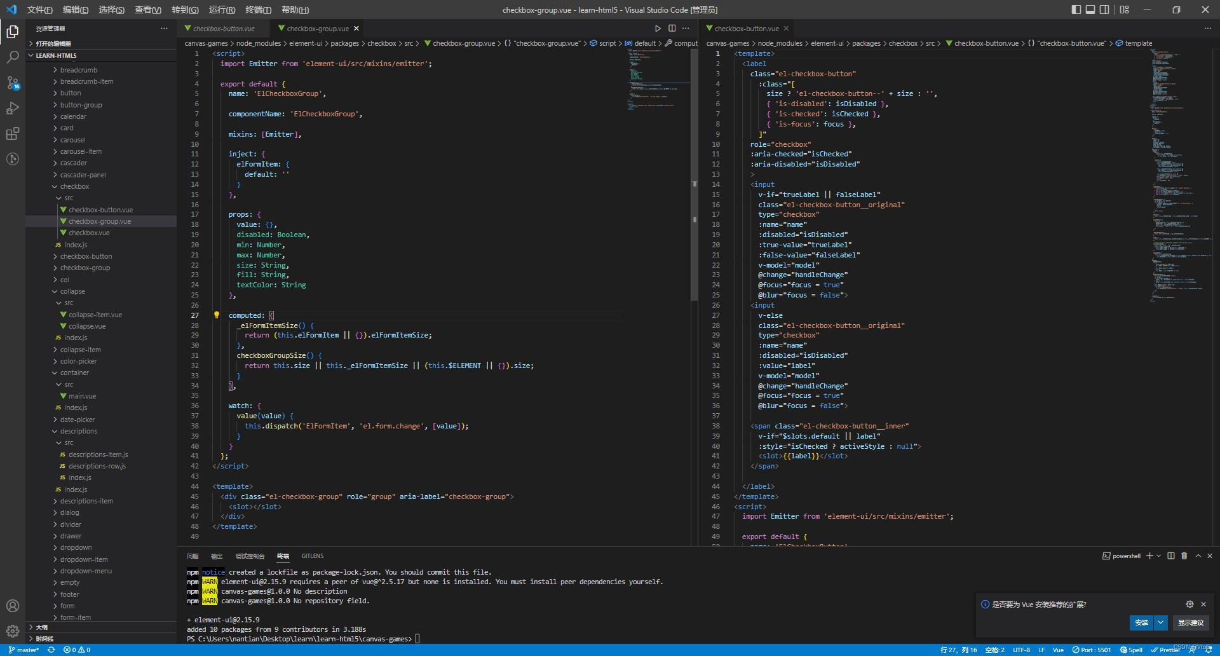The image size is (1220, 656).
Task: Click feedback icon in status bar
Action: pos(1192,650)
